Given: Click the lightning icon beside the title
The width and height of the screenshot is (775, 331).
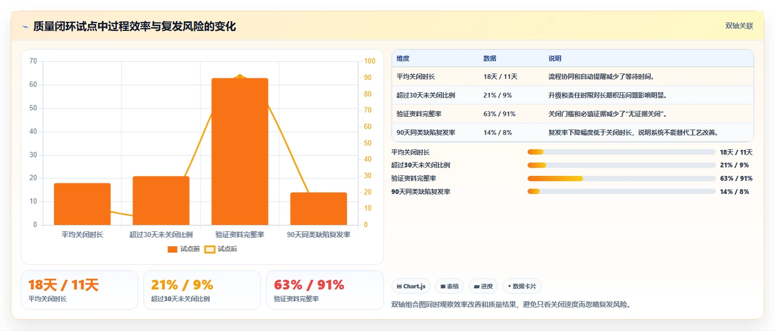Looking at the screenshot, I should coord(25,27).
